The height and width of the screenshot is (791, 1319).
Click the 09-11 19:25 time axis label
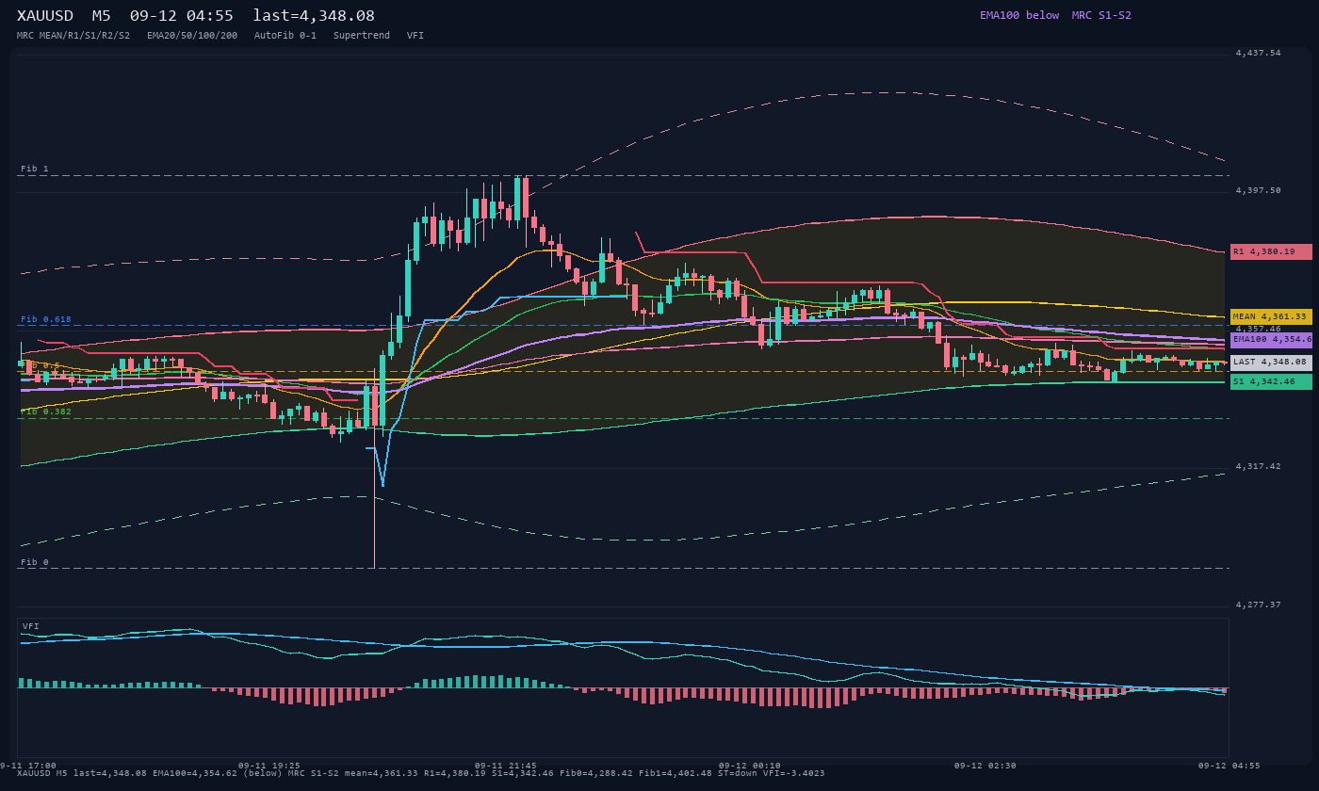point(269,766)
